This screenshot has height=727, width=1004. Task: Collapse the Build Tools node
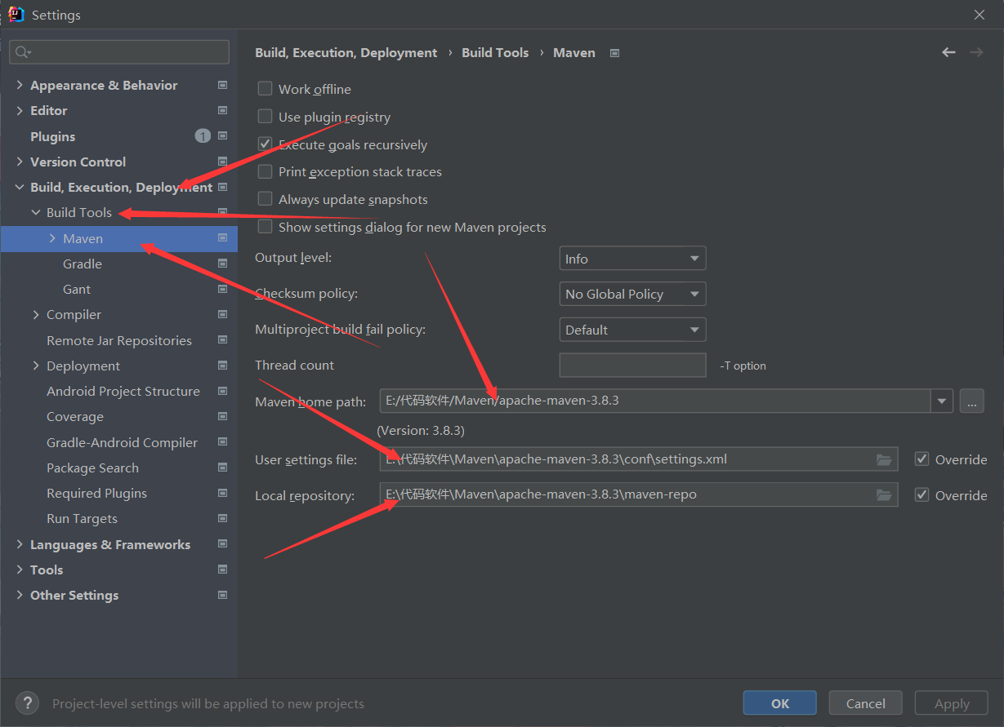pos(36,212)
